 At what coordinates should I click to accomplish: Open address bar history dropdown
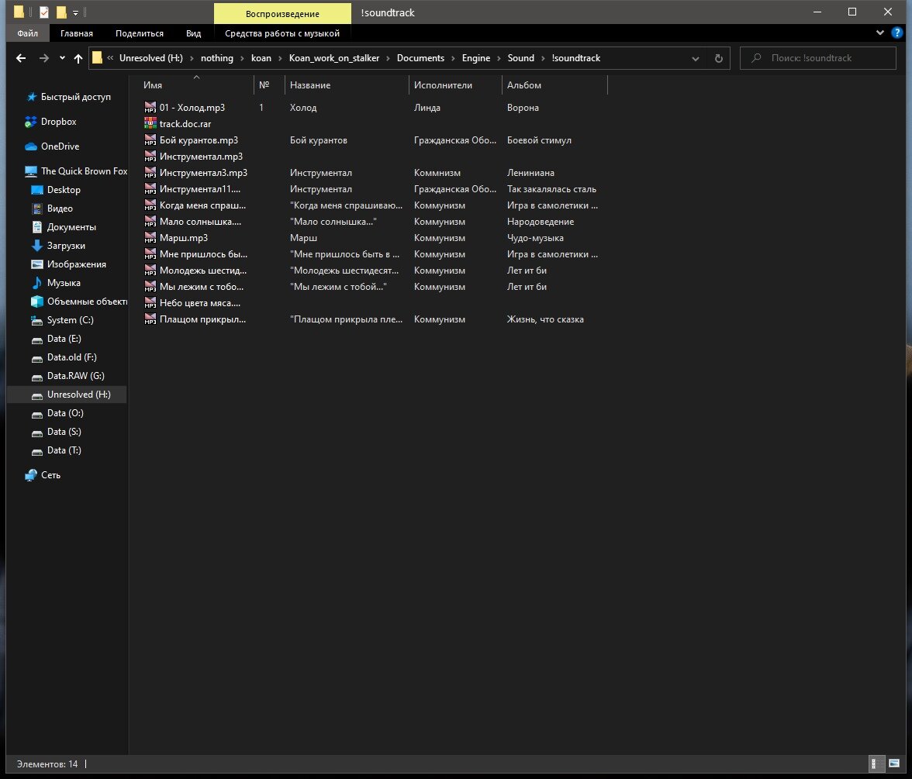tap(695, 58)
